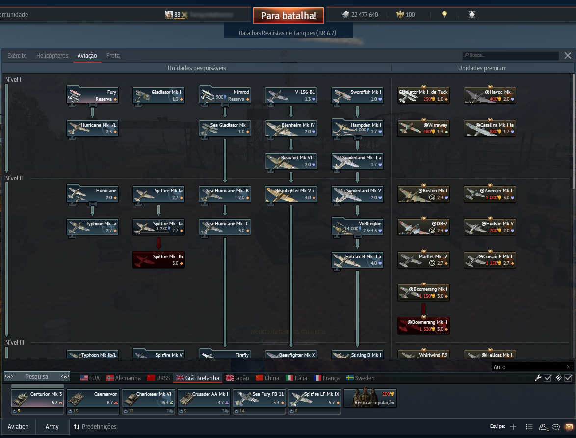Select the Gladiator Mk II aircraft card
This screenshot has width=576, height=438.
pyautogui.click(x=158, y=96)
